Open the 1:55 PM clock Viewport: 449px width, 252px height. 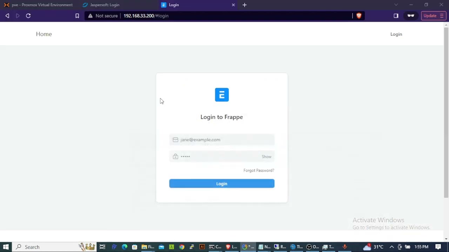(x=421, y=247)
